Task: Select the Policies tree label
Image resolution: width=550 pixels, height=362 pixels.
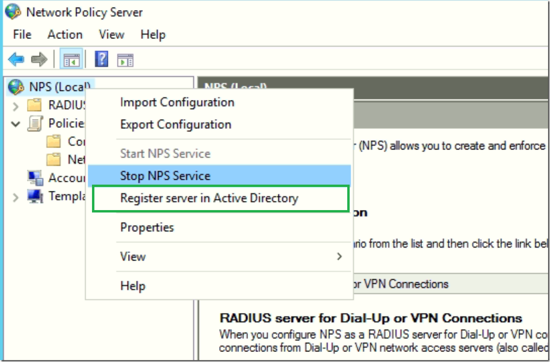Action: [x=66, y=123]
